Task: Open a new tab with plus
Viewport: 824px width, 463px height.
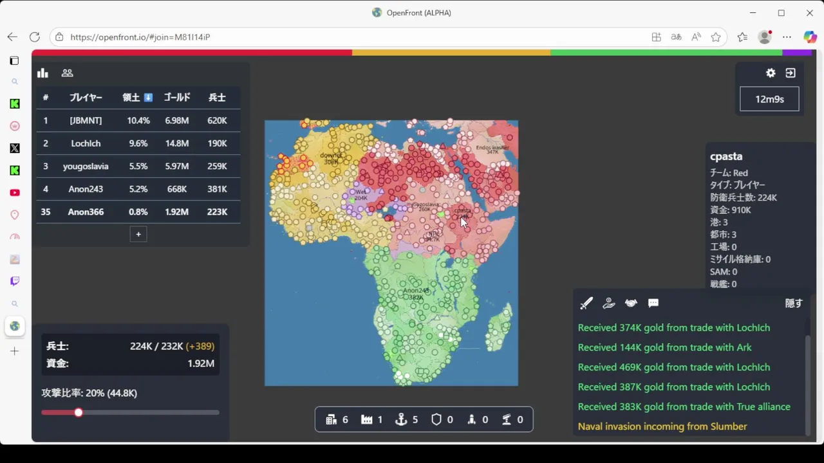Action: pos(15,351)
